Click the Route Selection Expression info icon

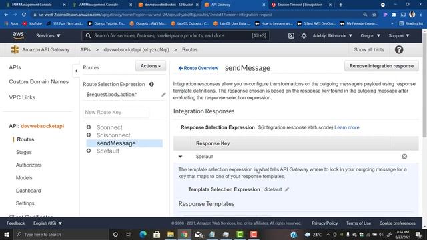pyautogui.click(x=151, y=85)
